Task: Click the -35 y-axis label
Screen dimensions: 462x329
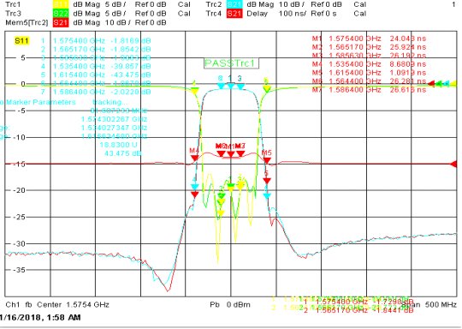Action: point(19,270)
